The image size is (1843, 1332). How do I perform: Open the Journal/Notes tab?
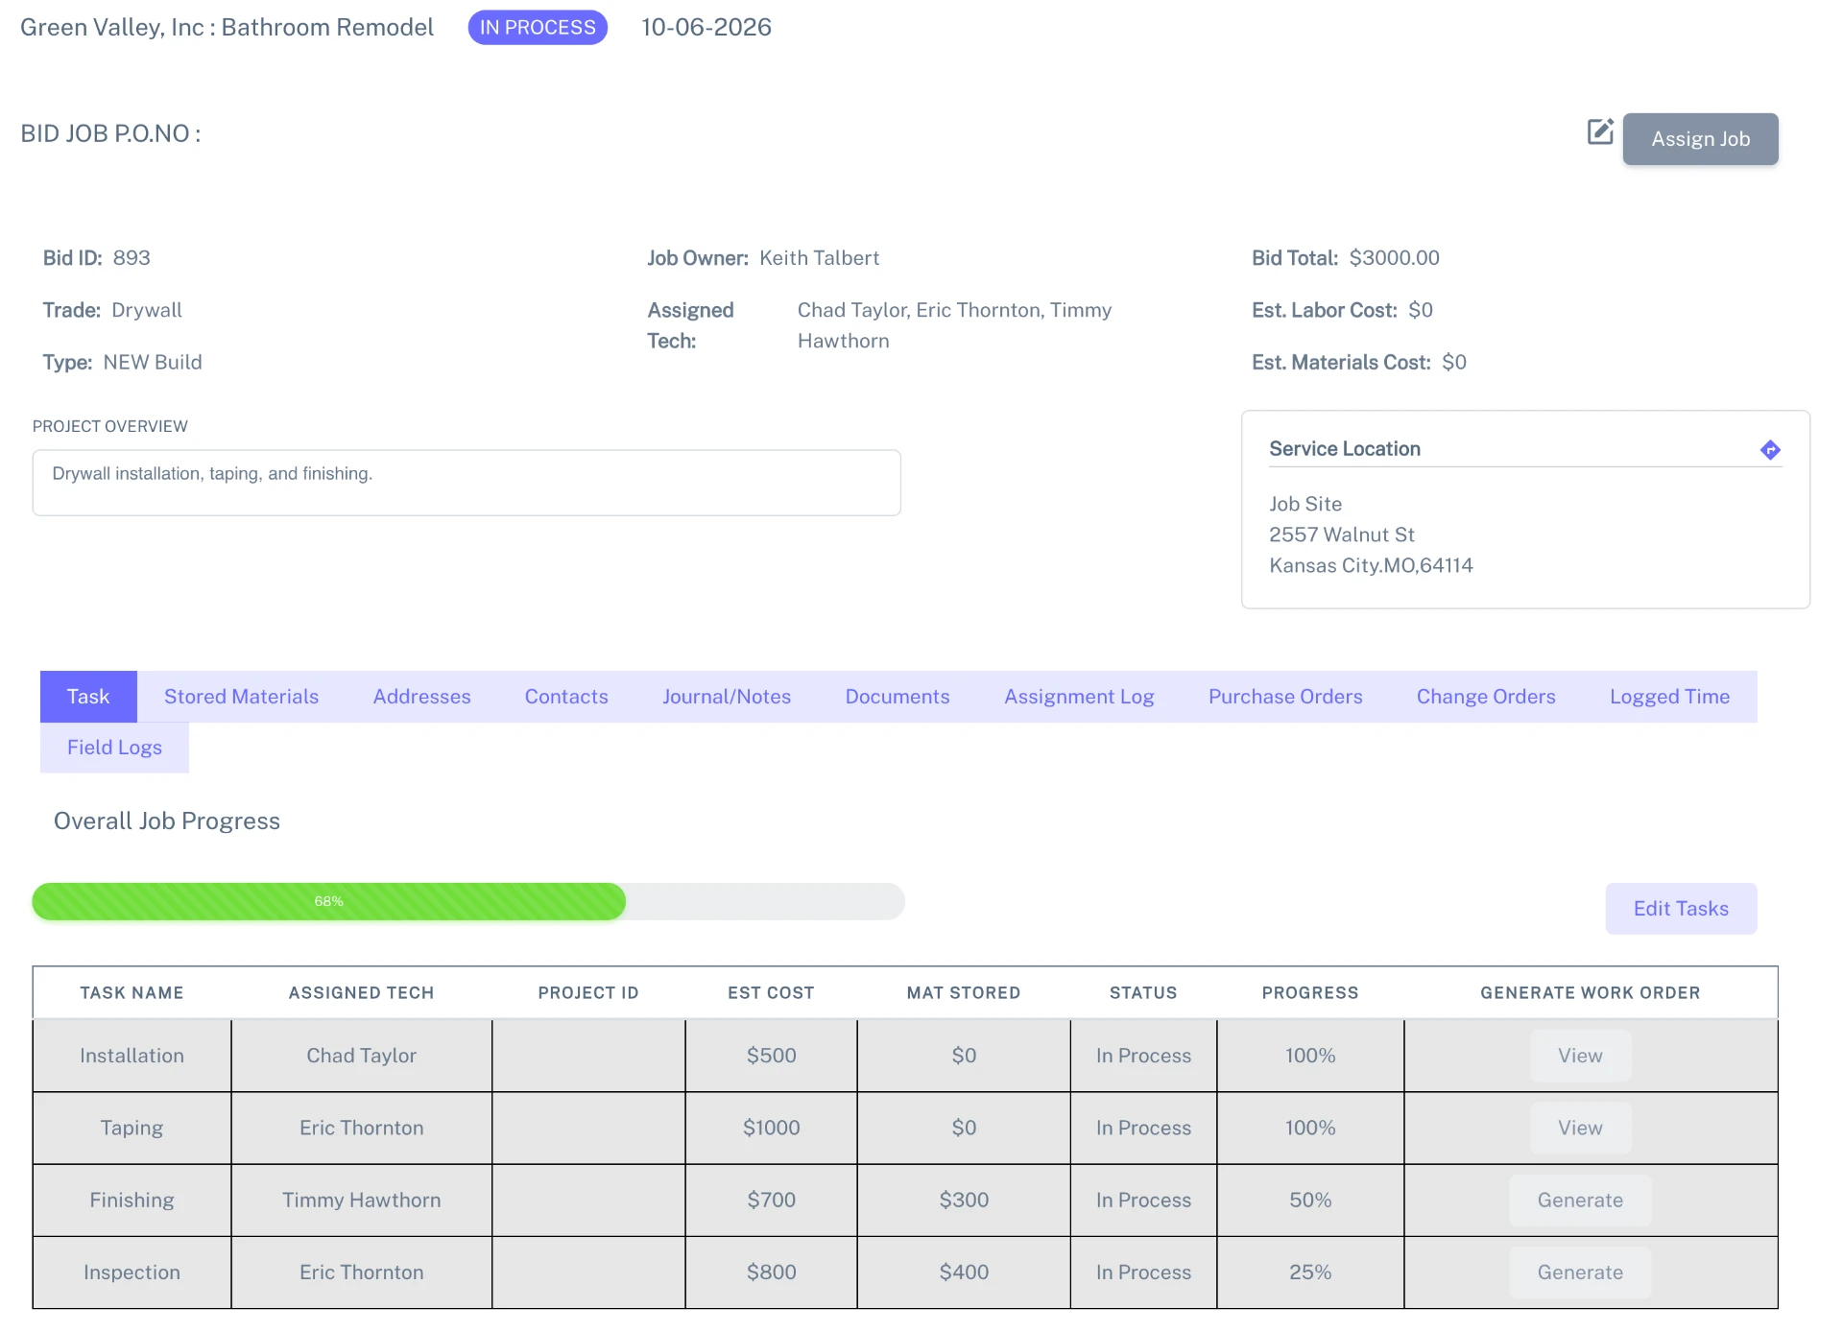tap(727, 697)
